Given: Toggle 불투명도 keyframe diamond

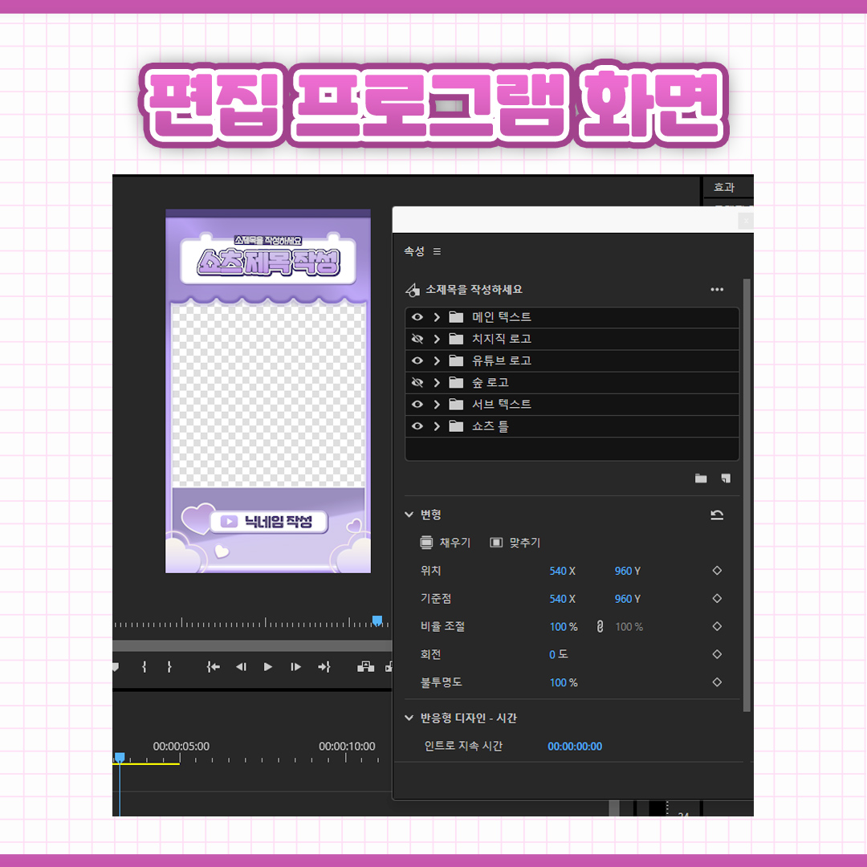Looking at the screenshot, I should click(x=717, y=682).
